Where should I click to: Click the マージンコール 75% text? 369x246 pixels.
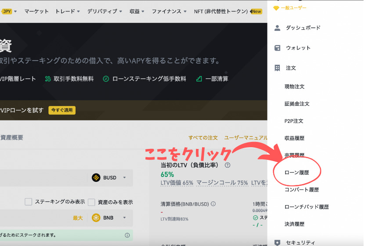(222, 183)
